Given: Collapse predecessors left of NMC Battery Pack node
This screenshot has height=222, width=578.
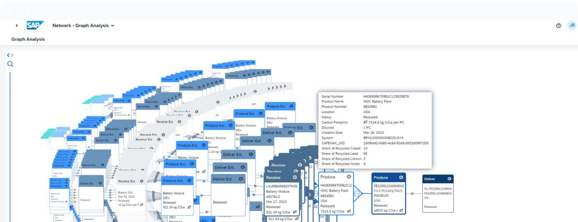Looking at the screenshot, I should 316,194.
